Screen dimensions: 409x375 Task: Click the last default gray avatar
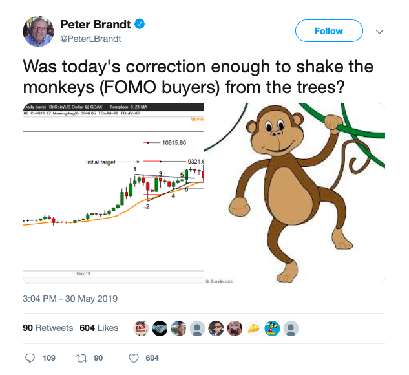tap(291, 328)
